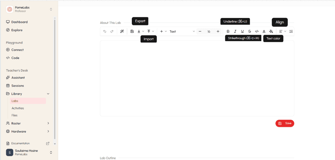
Task: Click the sidebar scroll down arrow
Action: coord(55,144)
